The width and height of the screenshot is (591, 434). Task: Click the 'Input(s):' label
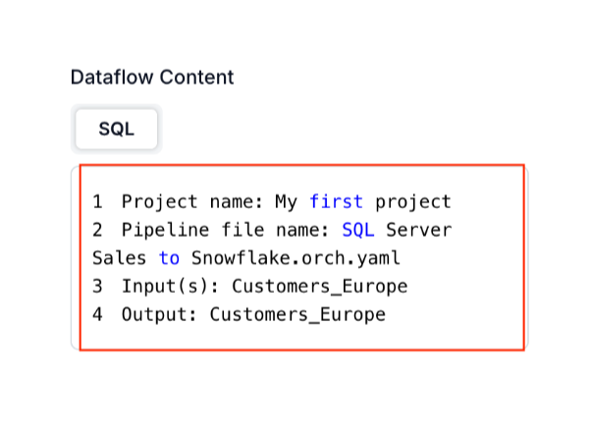tap(171, 287)
